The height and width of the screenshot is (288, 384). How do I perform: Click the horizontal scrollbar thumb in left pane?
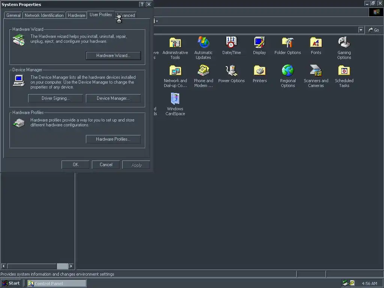63,266
